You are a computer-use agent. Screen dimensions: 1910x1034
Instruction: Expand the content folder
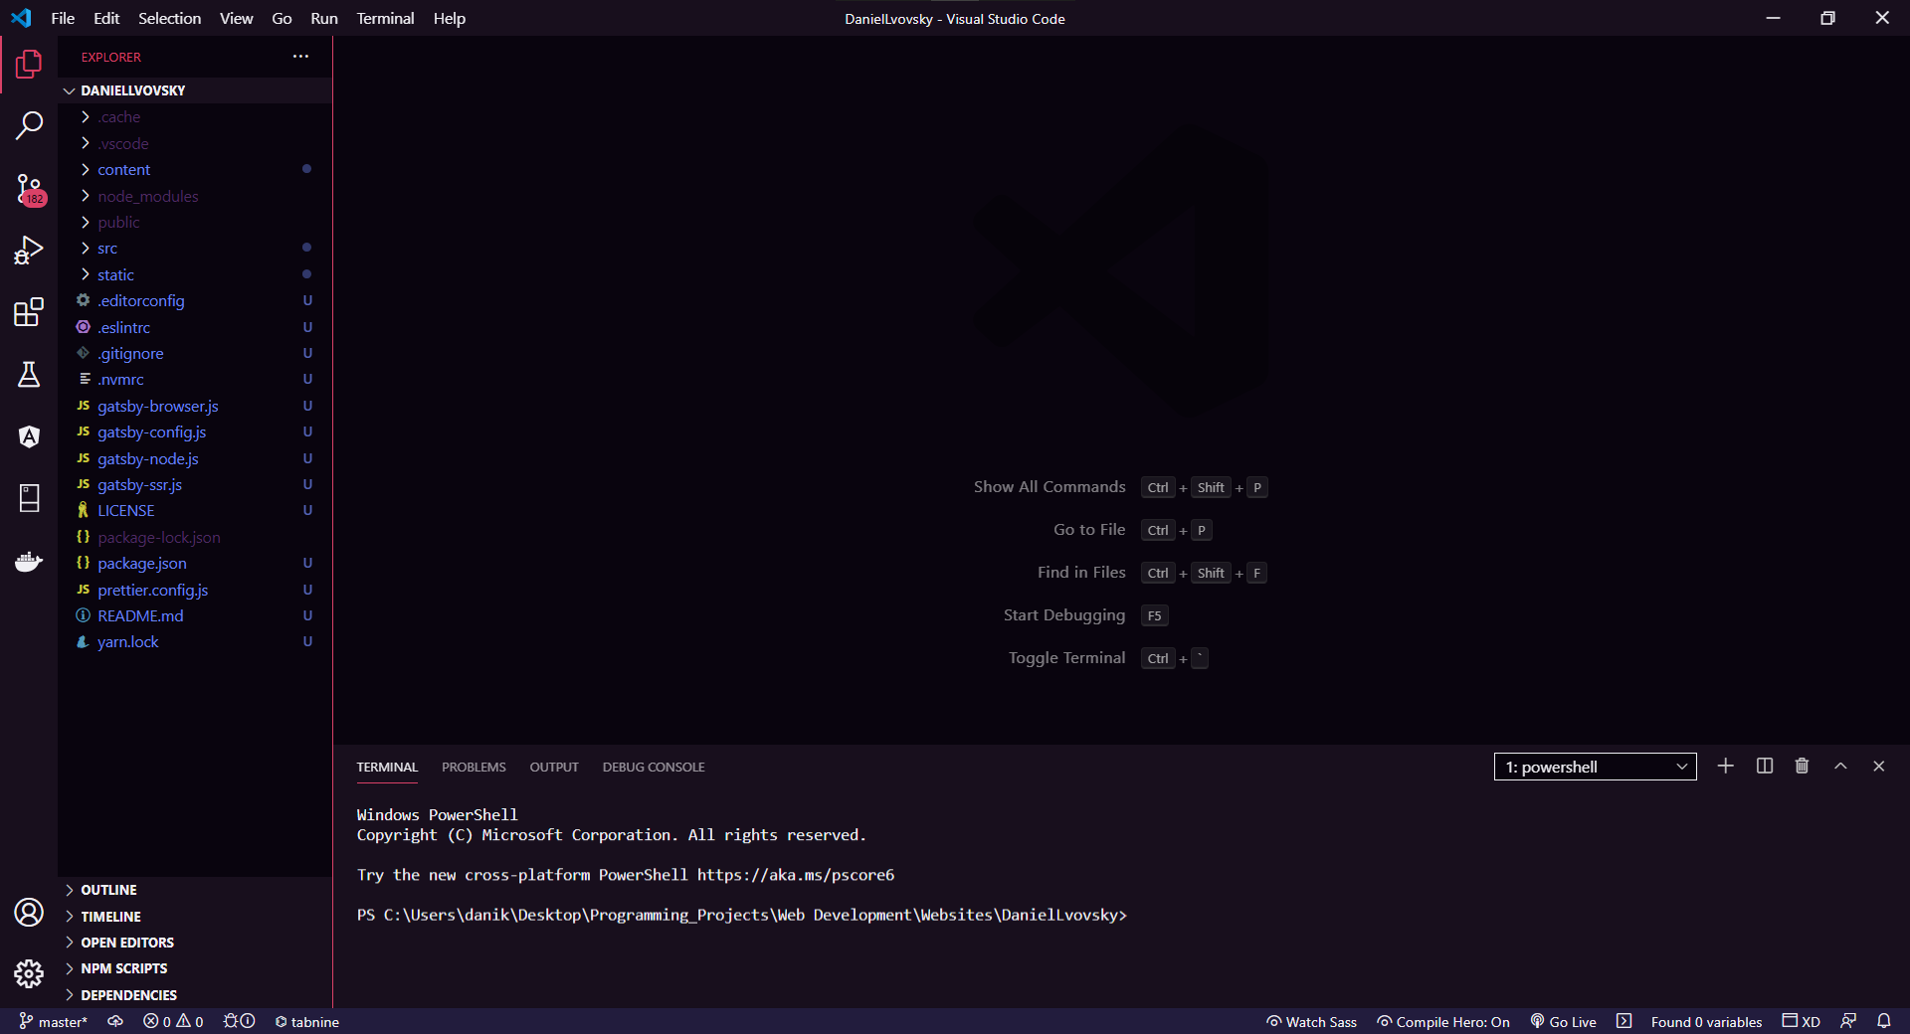coord(194,170)
